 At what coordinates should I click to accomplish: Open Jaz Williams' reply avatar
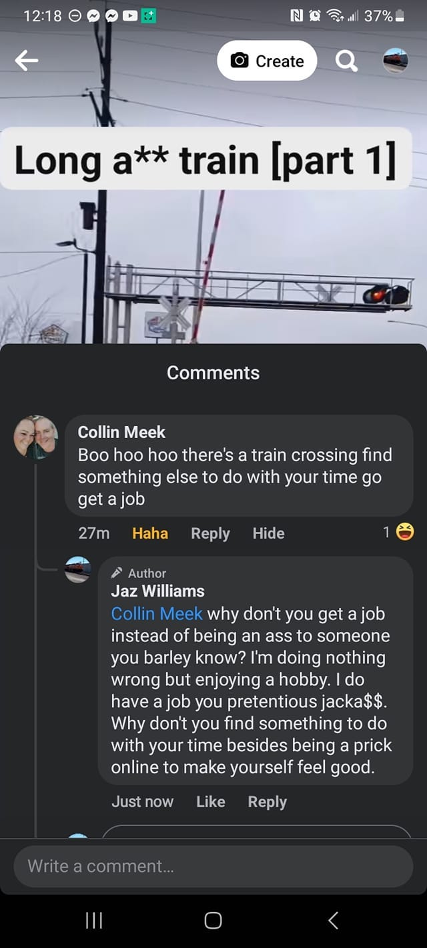[x=77, y=570]
